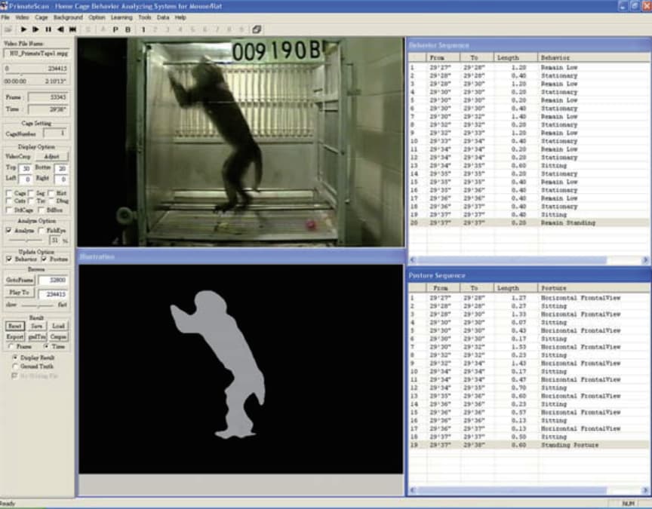Open the Background menu
Viewport: 652px width, 509px height.
click(x=68, y=17)
